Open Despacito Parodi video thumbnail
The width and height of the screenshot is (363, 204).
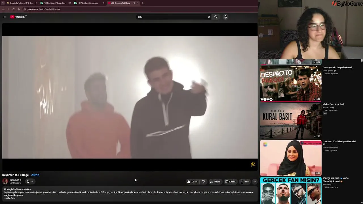point(291,84)
